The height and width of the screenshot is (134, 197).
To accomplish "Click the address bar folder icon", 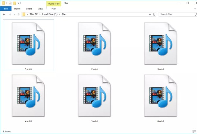I will coord(24,14).
